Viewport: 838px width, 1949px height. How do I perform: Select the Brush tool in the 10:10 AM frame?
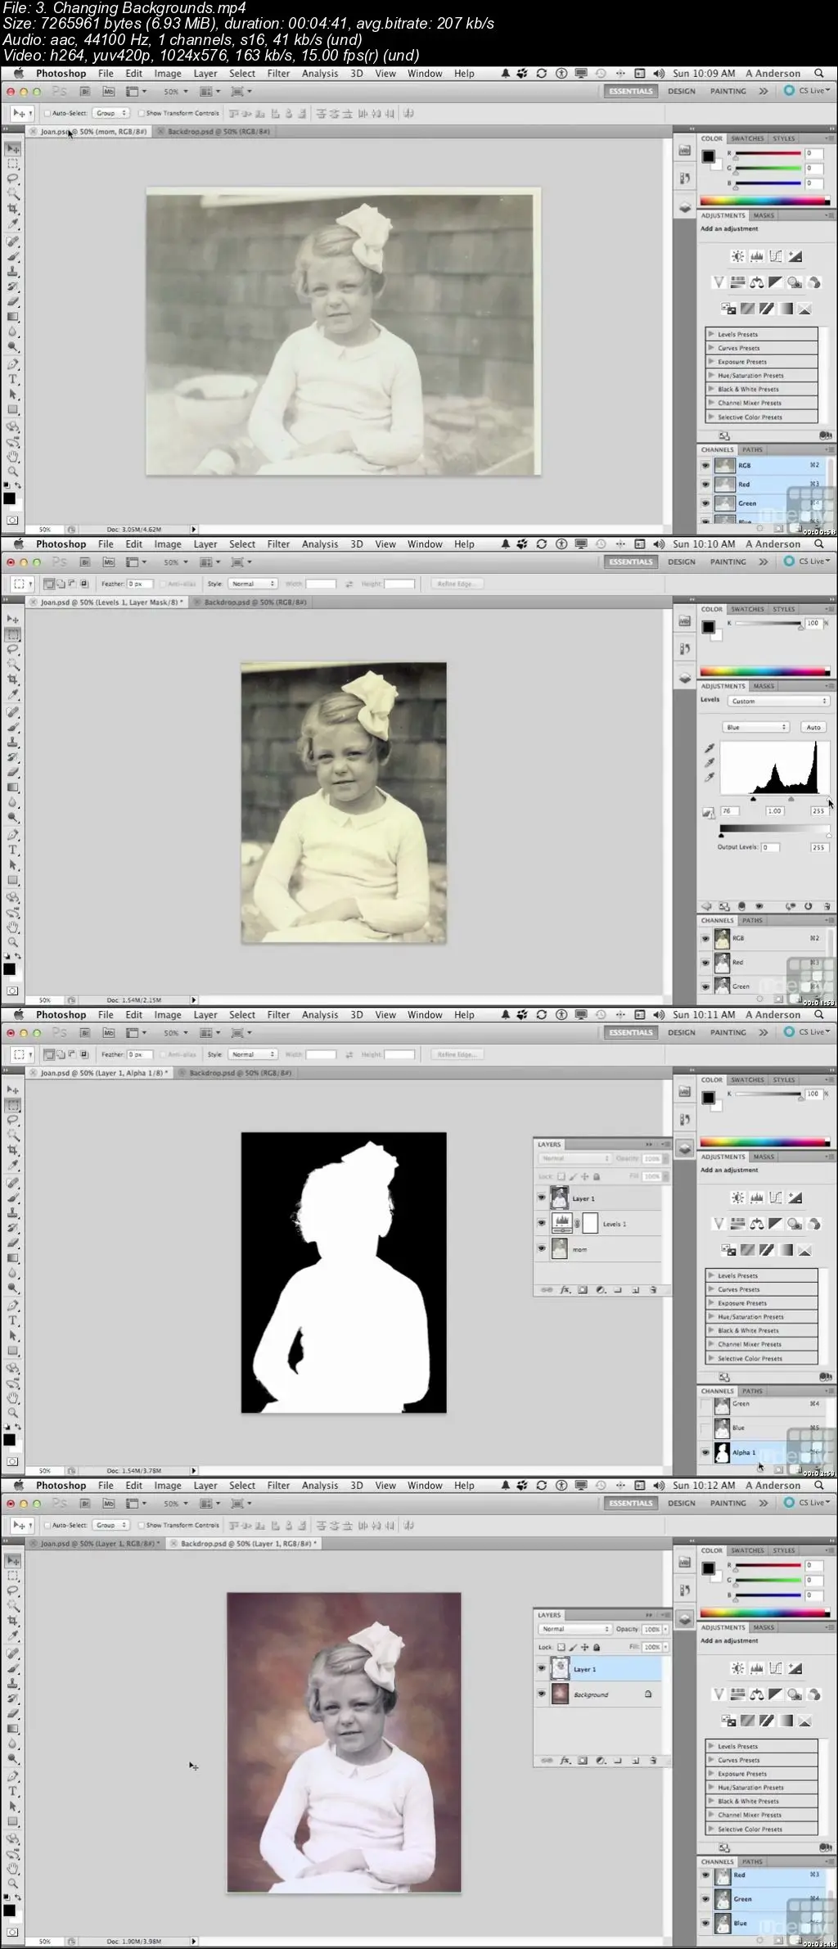point(13,727)
